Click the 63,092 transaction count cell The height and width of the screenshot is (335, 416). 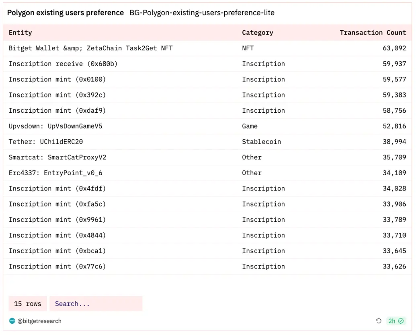point(394,48)
